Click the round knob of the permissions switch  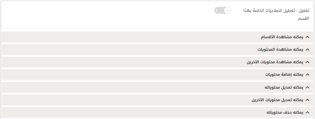coord(227,10)
